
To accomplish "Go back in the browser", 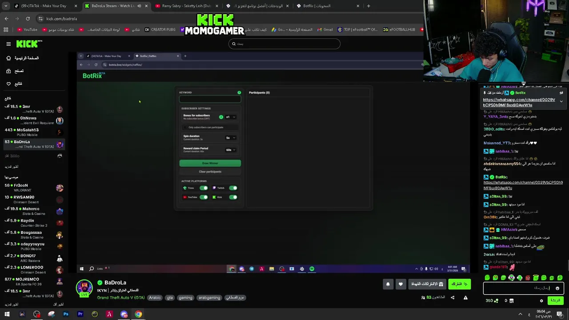I will tap(7, 19).
